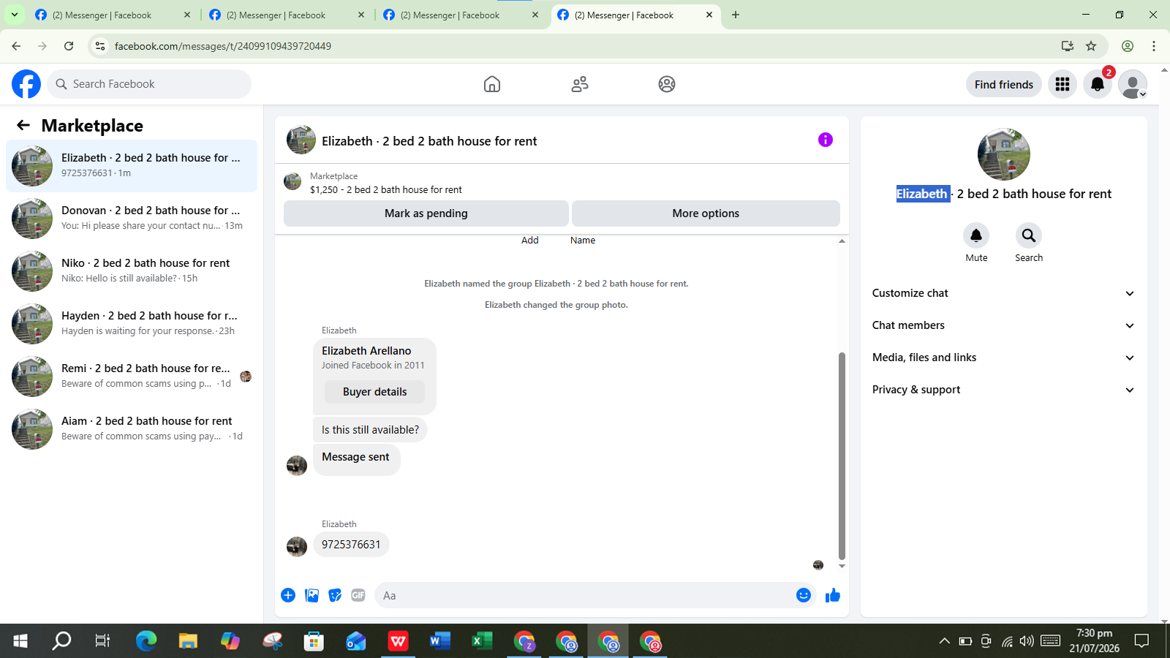Open the Windows Start menu

(x=20, y=641)
